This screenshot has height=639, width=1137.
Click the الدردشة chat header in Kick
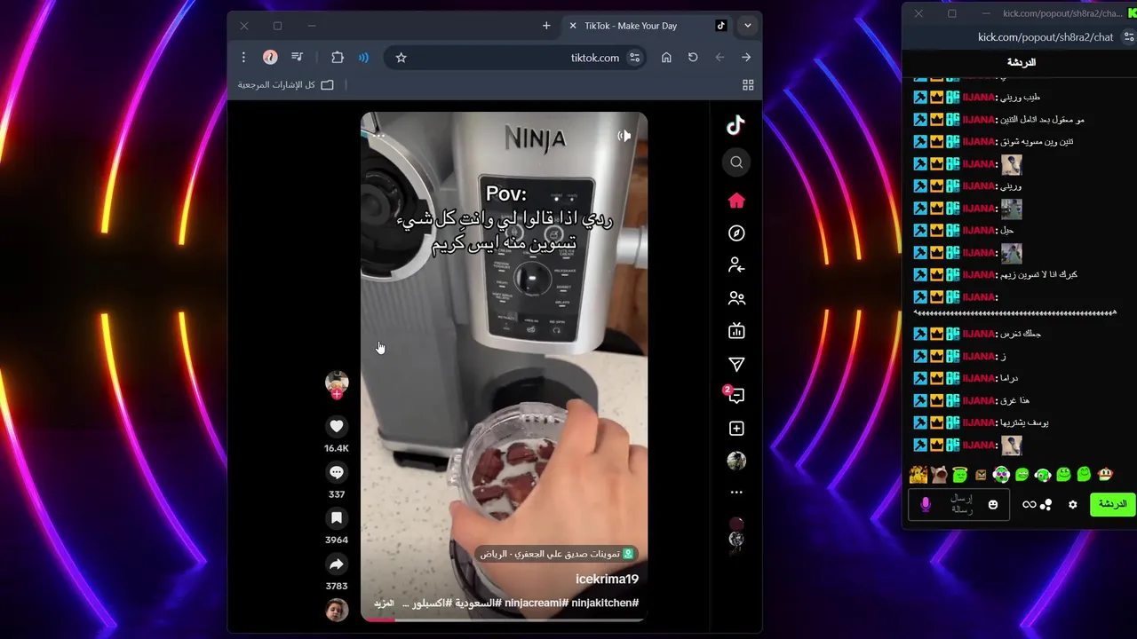pyautogui.click(x=1021, y=62)
